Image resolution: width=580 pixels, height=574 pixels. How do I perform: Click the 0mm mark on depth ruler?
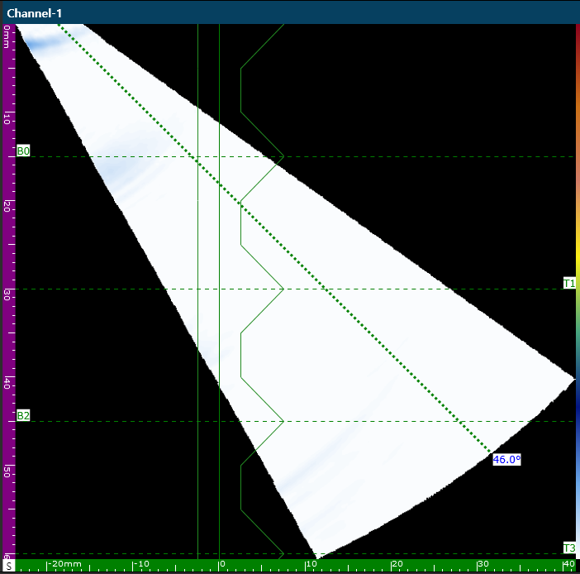tap(7, 37)
